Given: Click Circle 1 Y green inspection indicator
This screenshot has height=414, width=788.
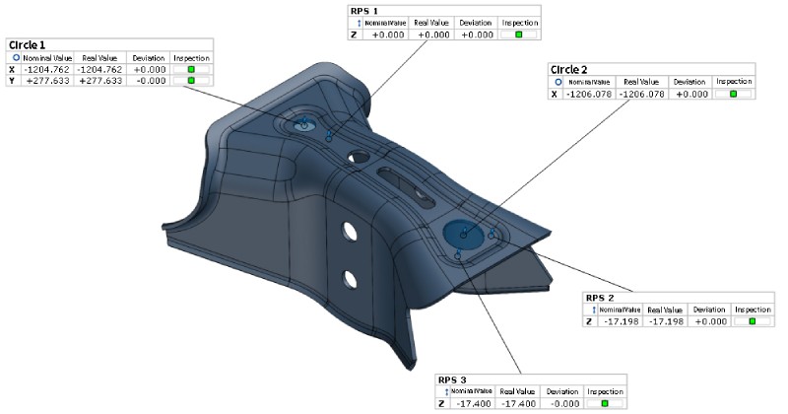Looking at the screenshot, I should [191, 81].
